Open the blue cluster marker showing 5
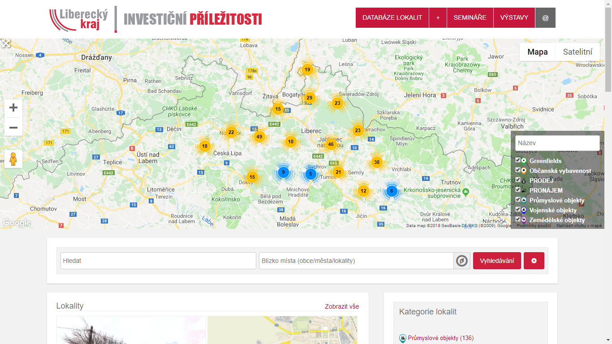 click(310, 174)
